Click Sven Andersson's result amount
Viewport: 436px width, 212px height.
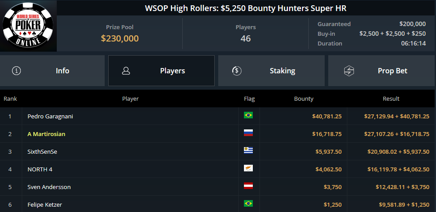(402, 187)
